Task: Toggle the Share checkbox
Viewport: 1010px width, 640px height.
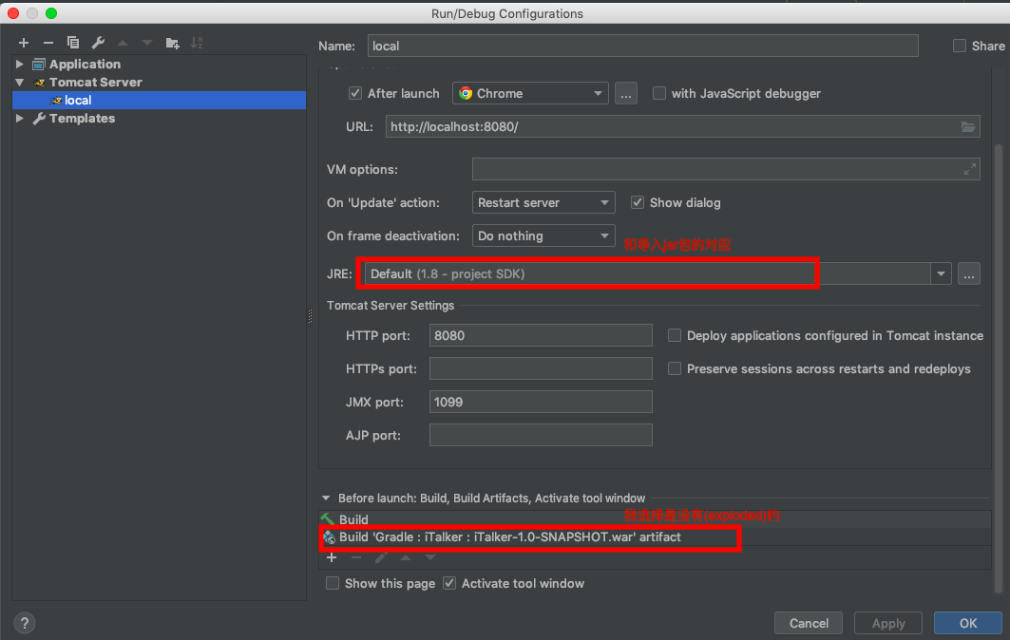Action: [x=959, y=46]
